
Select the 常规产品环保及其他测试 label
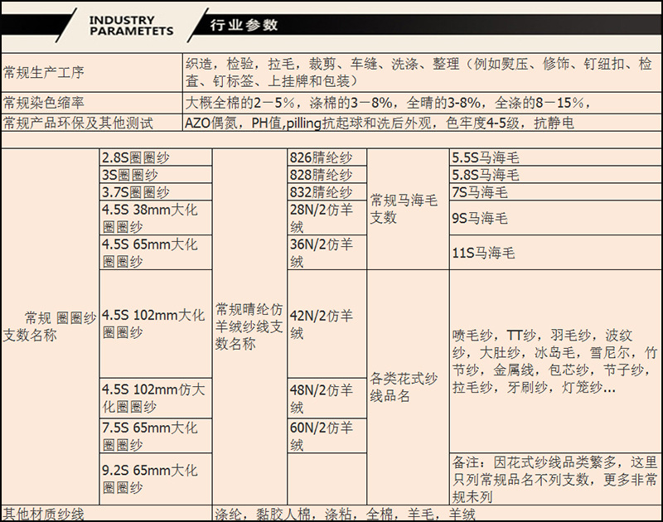tap(92, 123)
